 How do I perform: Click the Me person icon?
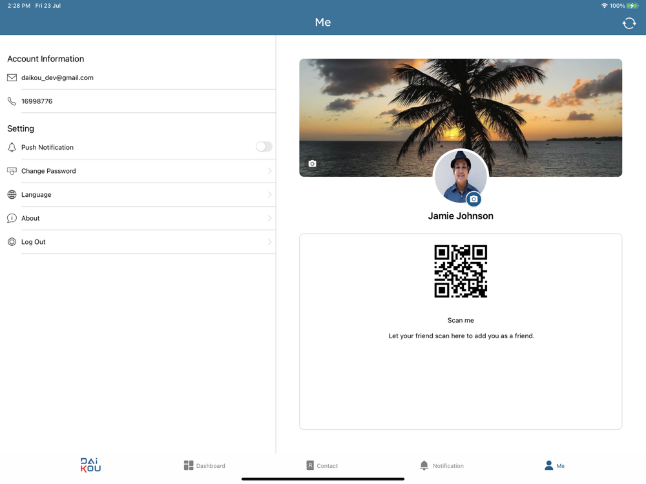548,465
